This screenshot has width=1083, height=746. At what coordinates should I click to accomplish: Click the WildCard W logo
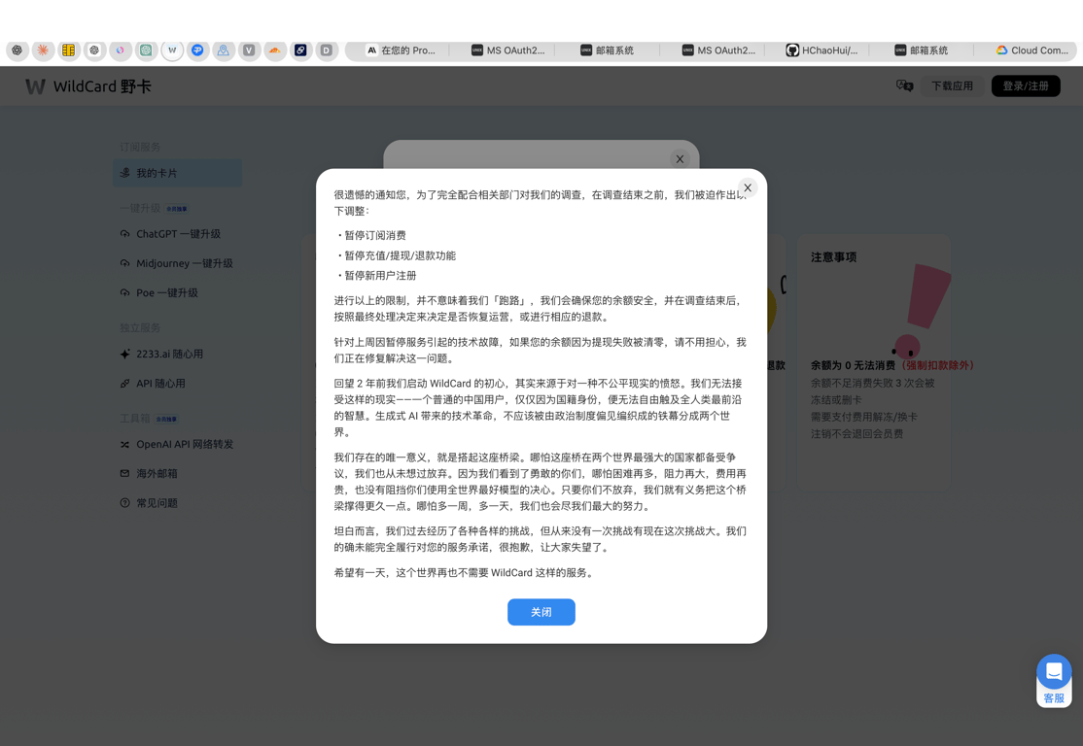click(35, 86)
